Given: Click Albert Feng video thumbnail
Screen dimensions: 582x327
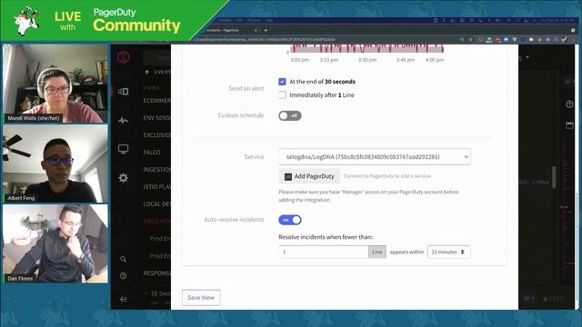Looking at the screenshot, I should click(x=55, y=163).
